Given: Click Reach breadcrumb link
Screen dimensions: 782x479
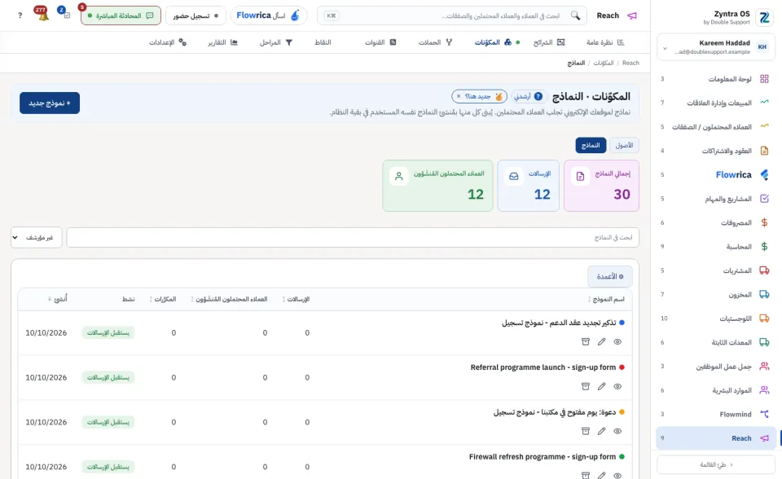Looking at the screenshot, I should click(630, 63).
